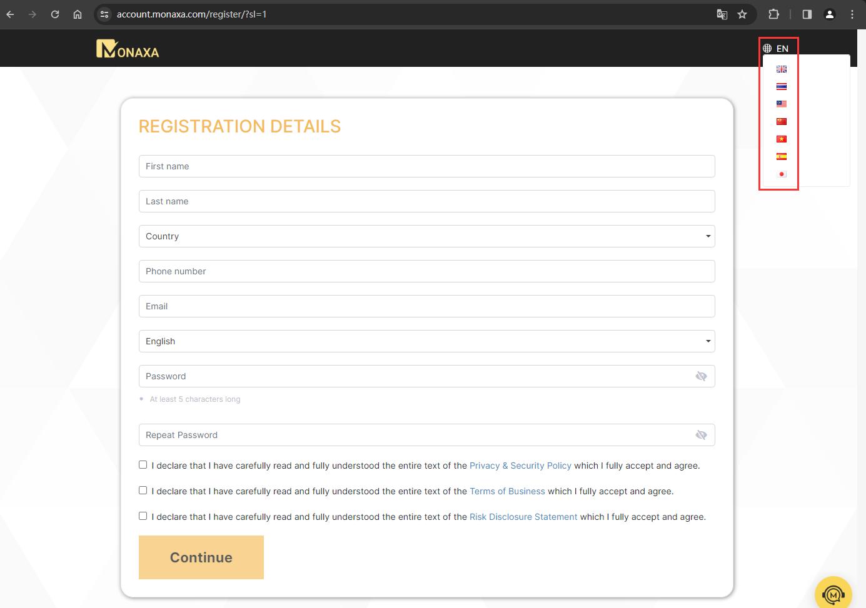This screenshot has width=866, height=608.
Task: Click the Monaxa logo in the header
Action: (x=128, y=49)
